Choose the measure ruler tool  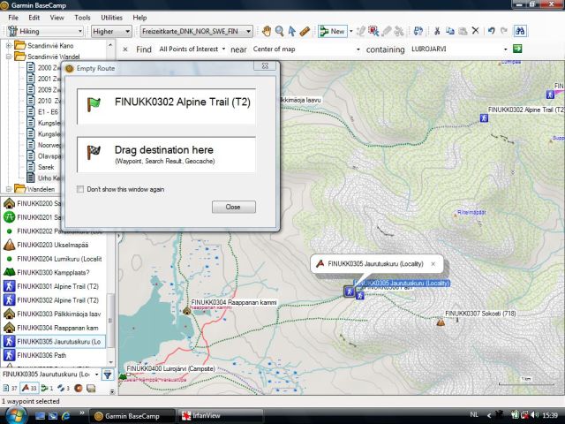(x=305, y=31)
